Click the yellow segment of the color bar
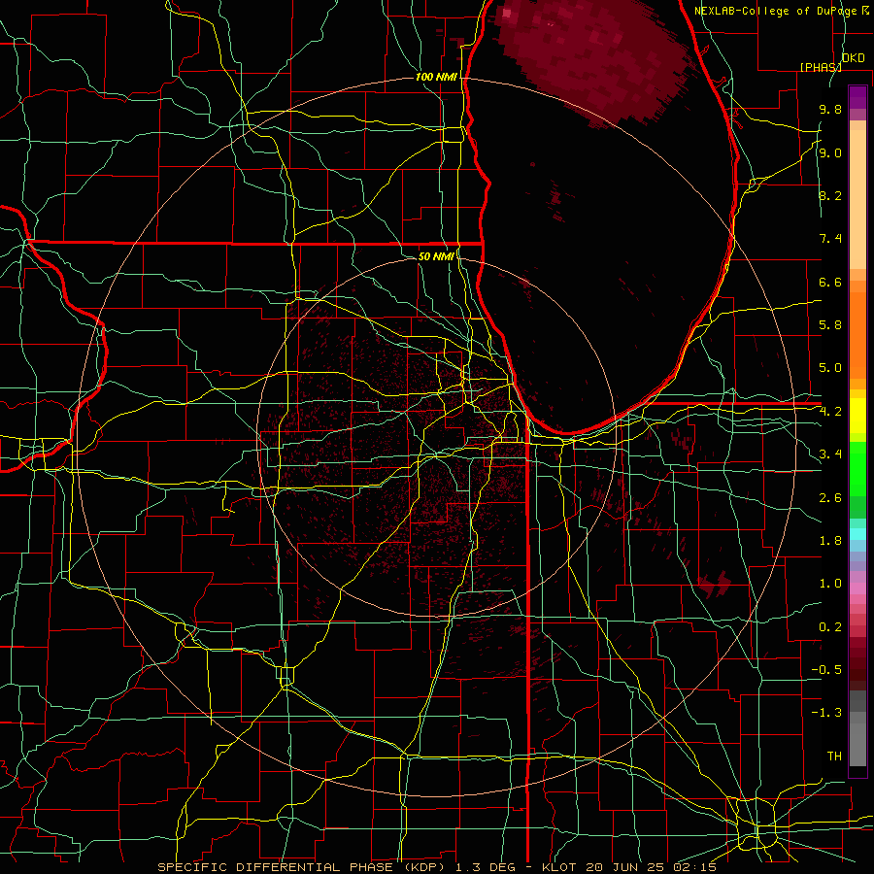 coord(857,416)
